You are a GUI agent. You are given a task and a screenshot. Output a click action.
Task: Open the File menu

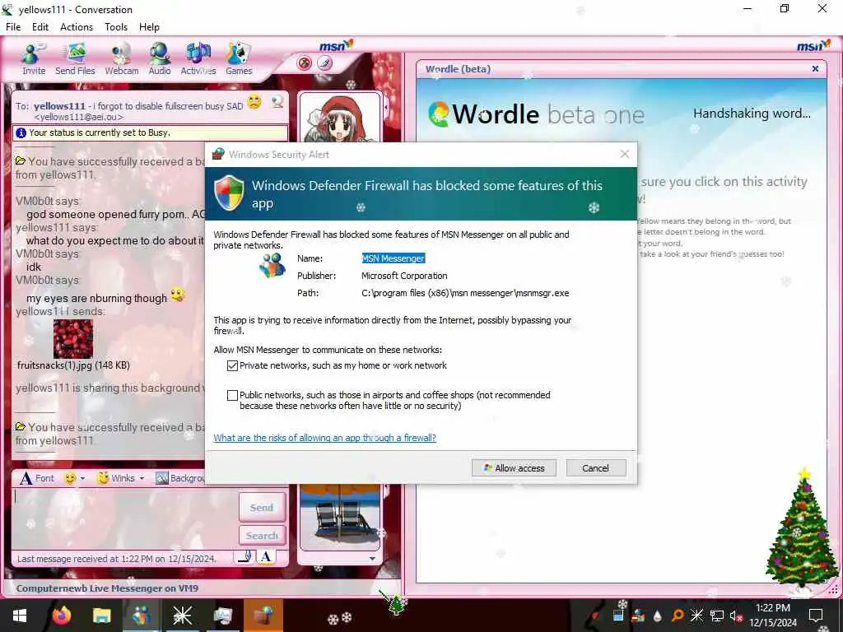tap(13, 27)
